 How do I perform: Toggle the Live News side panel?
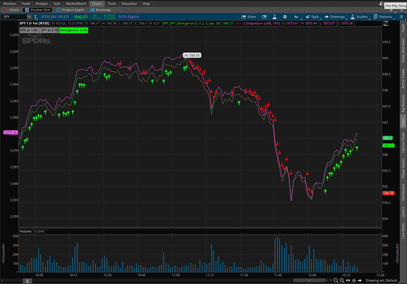tap(403, 231)
